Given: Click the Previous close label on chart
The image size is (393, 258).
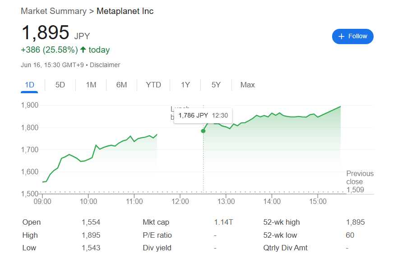Looking at the screenshot, I should coord(360,177).
